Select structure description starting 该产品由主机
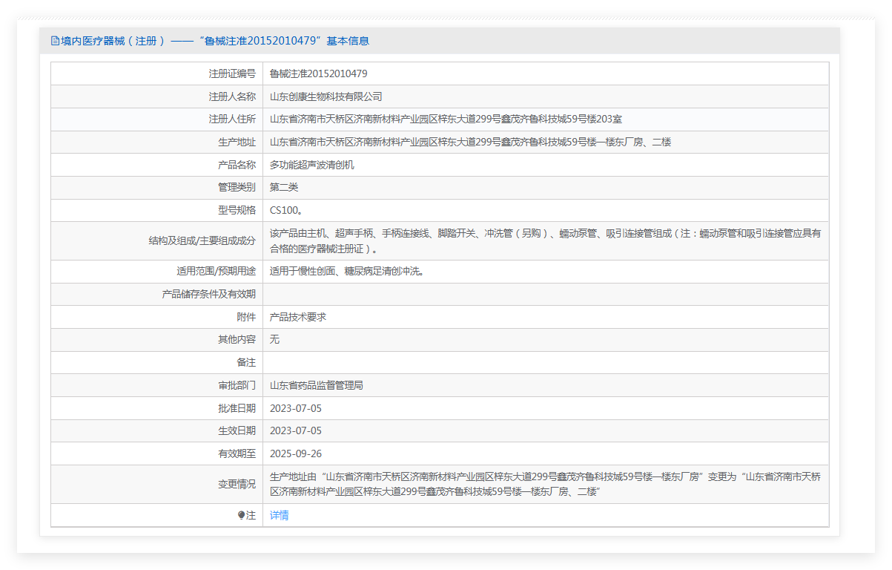 click(546, 241)
